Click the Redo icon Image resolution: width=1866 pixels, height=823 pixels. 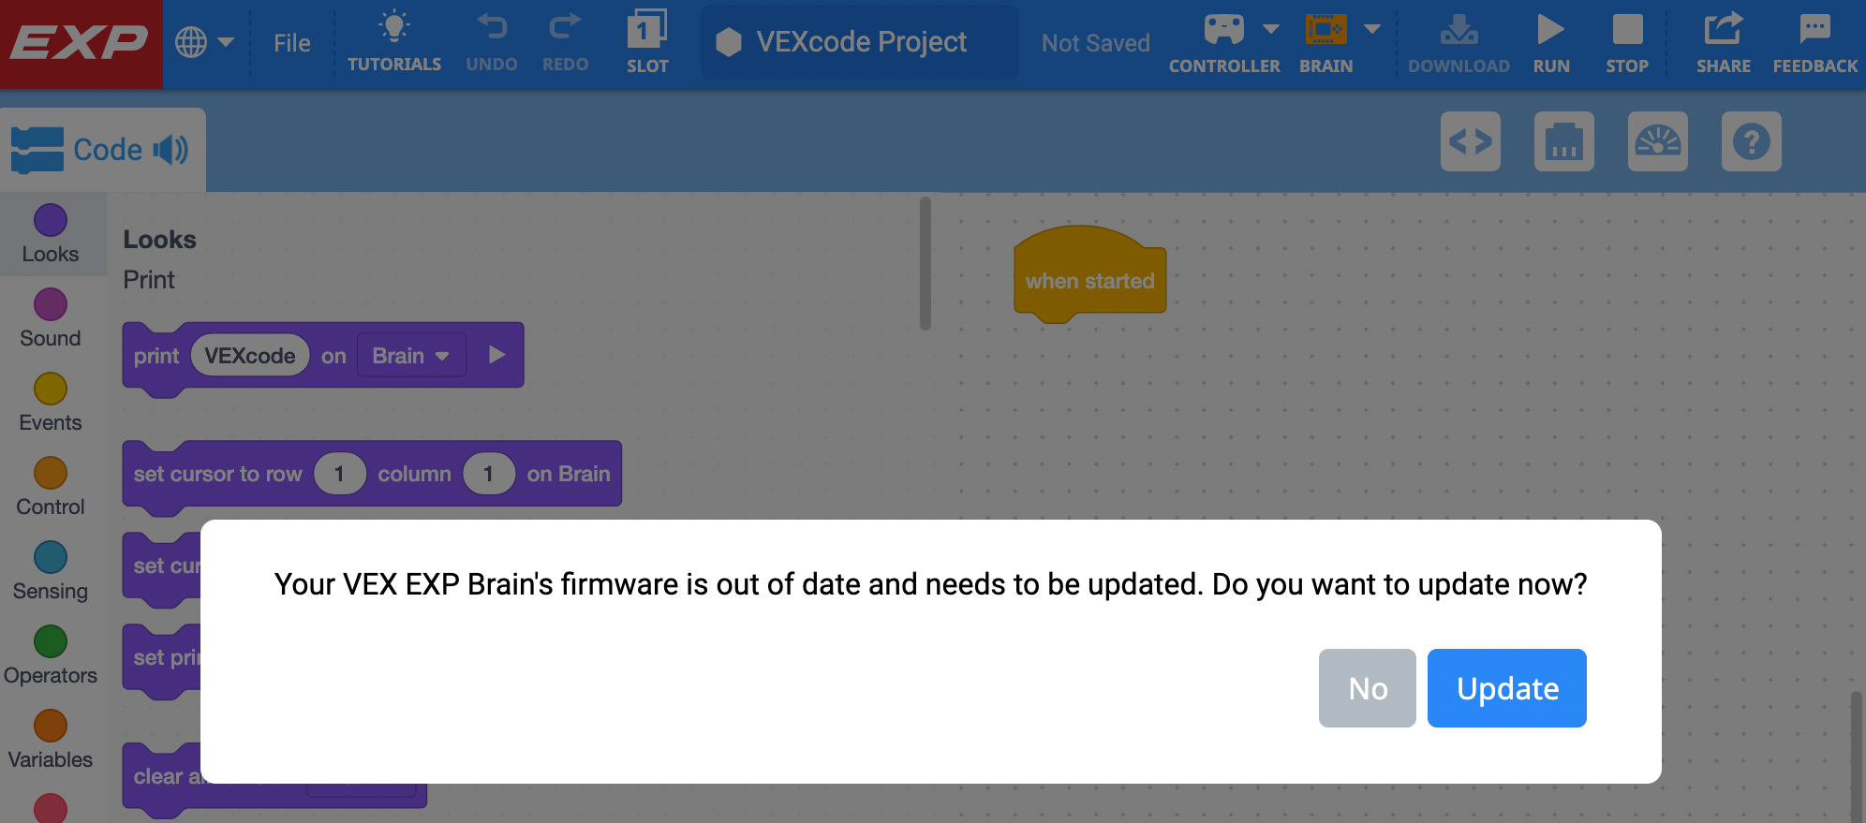click(564, 37)
